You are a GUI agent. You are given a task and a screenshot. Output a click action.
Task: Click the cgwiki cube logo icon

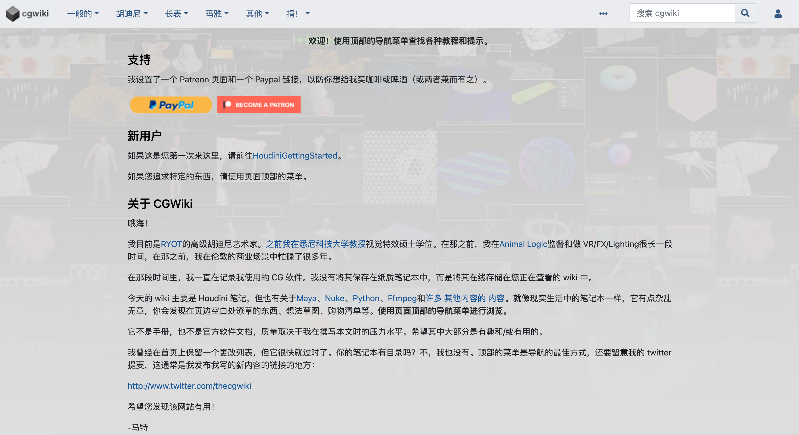[x=13, y=14]
